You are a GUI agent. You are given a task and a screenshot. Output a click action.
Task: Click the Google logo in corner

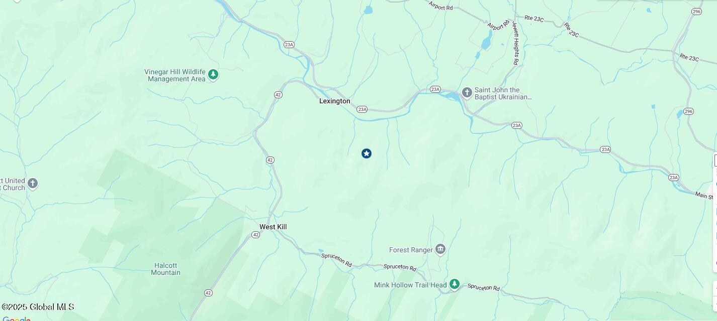[17, 318]
